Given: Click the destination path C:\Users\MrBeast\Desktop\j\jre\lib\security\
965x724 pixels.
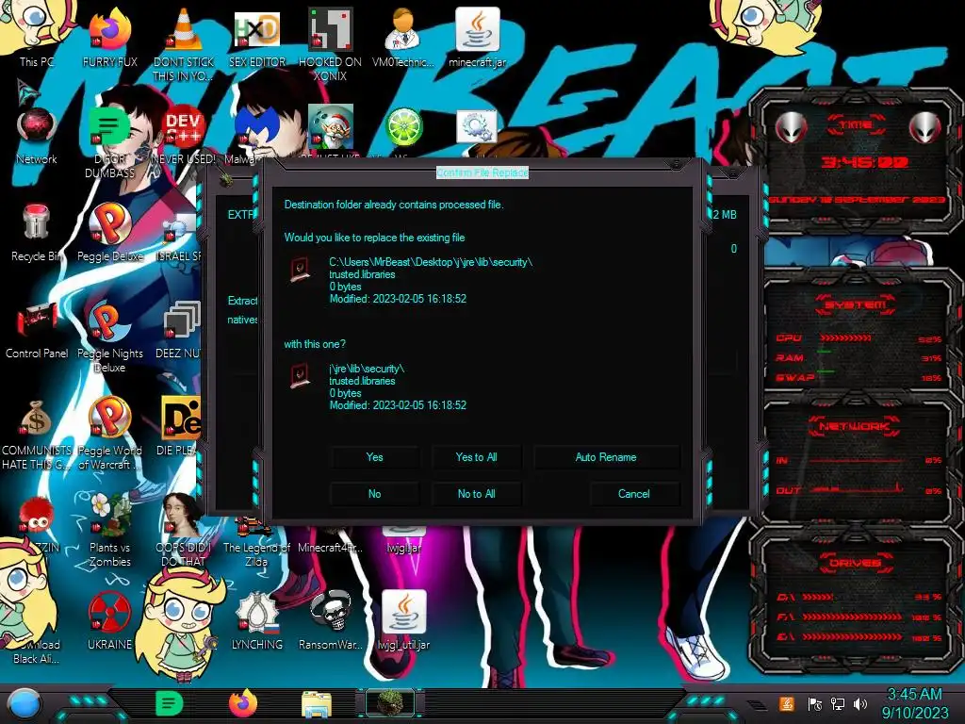Looking at the screenshot, I should click(431, 262).
